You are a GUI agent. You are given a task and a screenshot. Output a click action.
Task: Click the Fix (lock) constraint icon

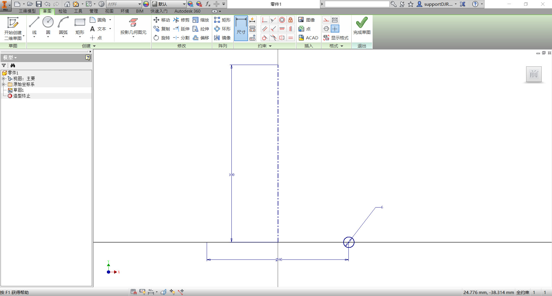[x=291, y=20]
